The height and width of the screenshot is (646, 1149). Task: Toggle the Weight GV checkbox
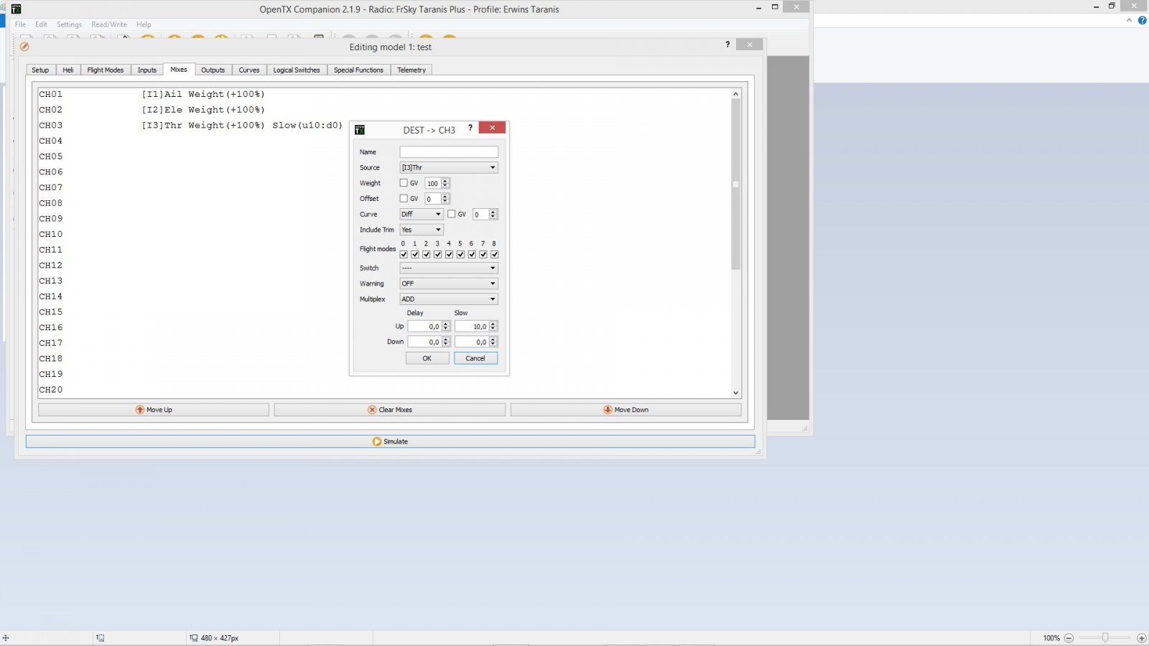(x=404, y=183)
